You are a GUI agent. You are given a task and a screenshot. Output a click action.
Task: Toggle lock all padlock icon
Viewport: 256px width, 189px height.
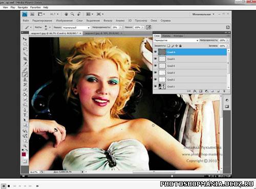[x=180, y=46]
